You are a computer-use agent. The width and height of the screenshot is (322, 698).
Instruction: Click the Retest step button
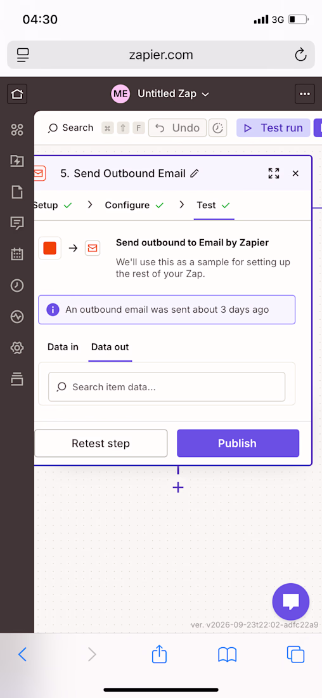pos(101,444)
